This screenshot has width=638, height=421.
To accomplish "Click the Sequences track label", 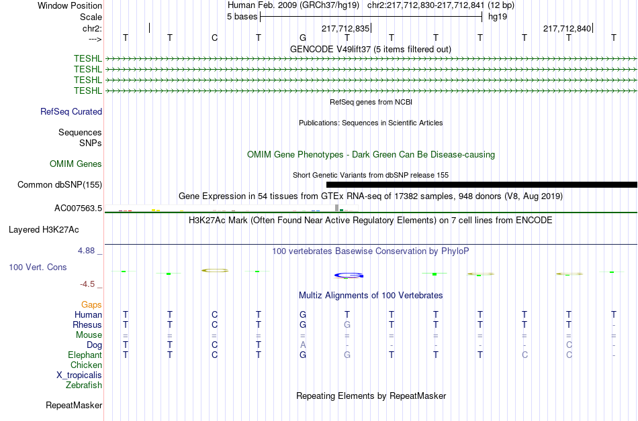I will [x=80, y=132].
